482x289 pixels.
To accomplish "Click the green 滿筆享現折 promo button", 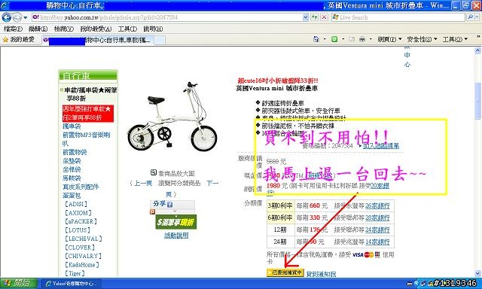I will pyautogui.click(x=175, y=222).
